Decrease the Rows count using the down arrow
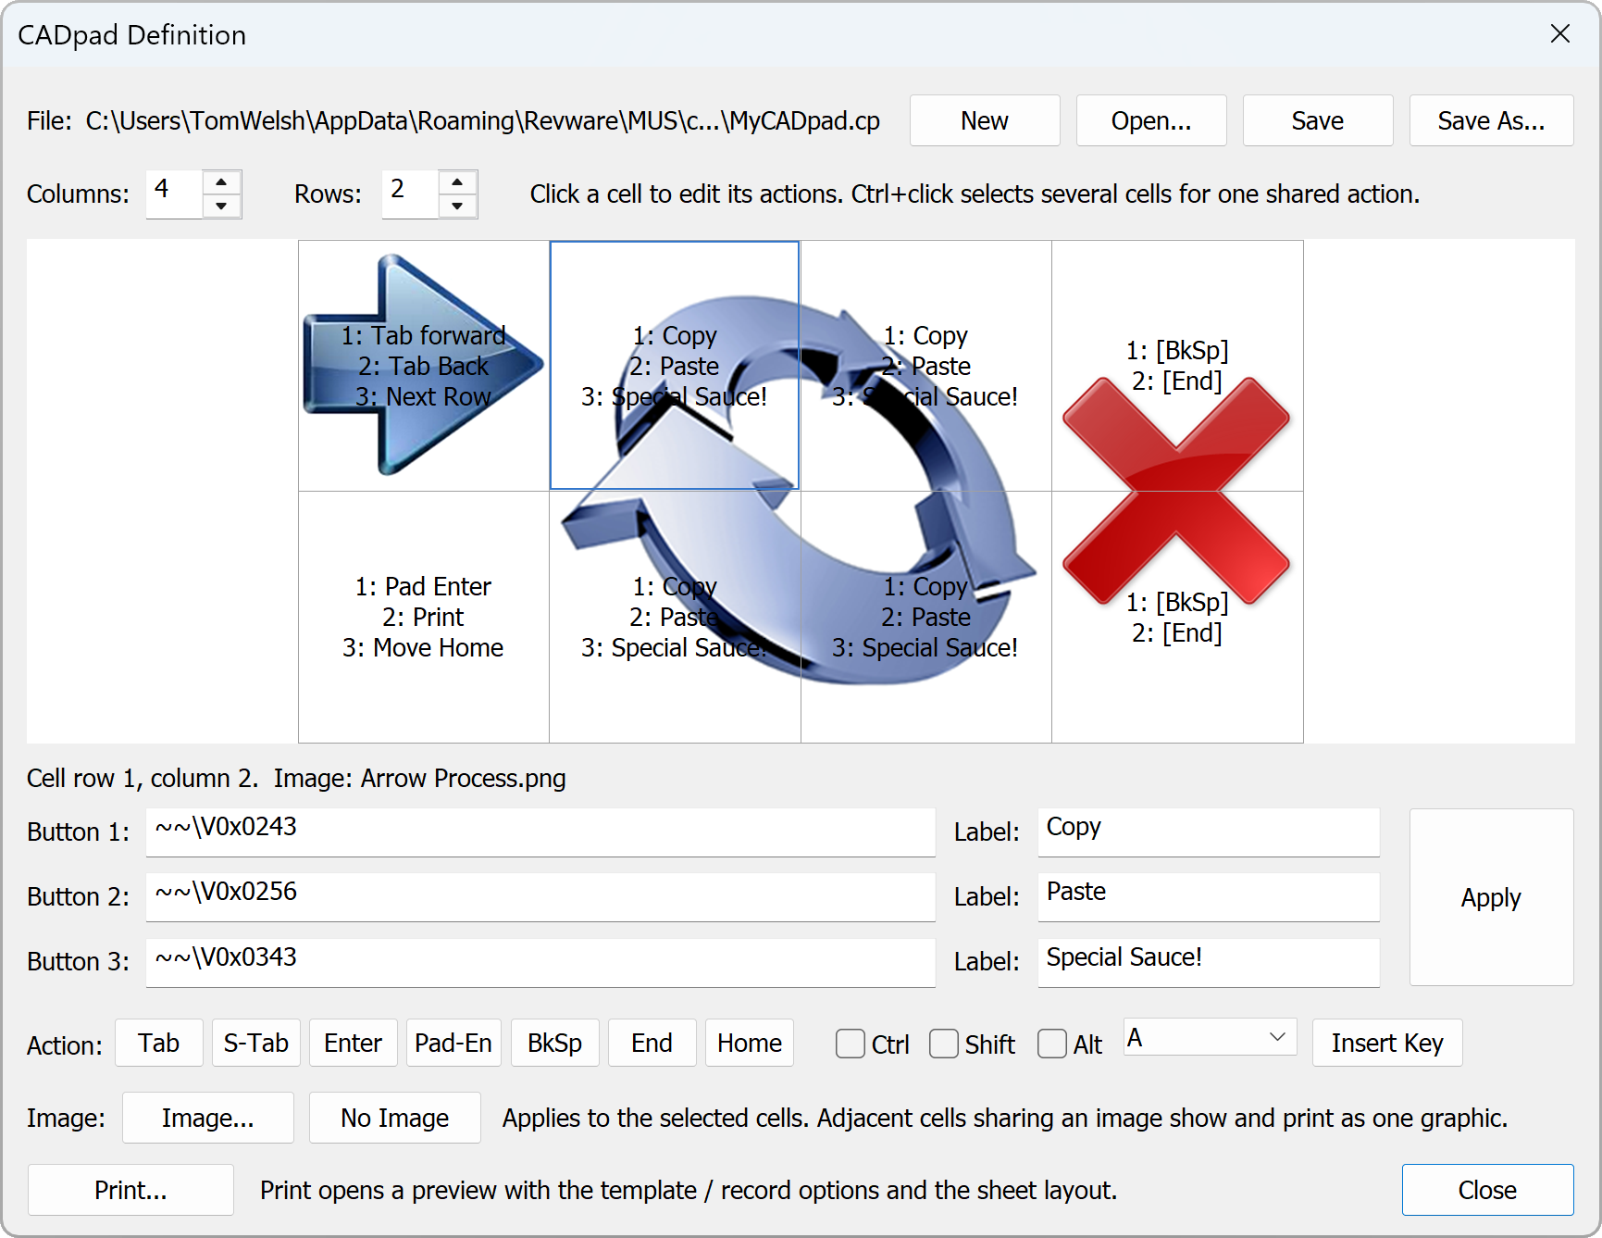This screenshot has height=1238, width=1602. 457,206
